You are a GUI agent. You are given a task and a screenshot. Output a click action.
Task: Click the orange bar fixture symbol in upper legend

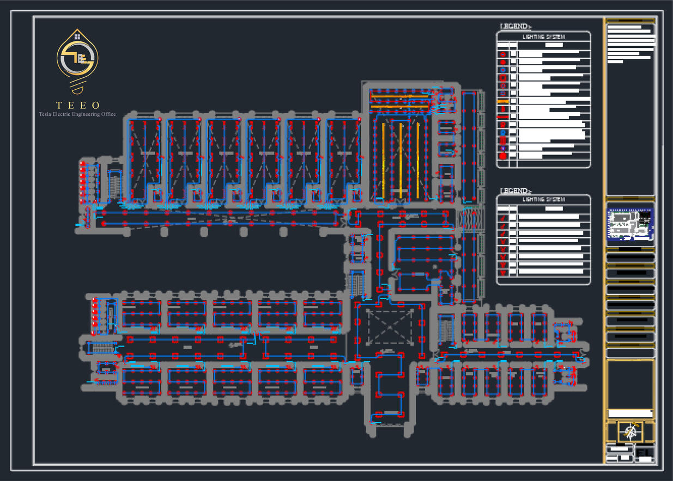pyautogui.click(x=502, y=101)
